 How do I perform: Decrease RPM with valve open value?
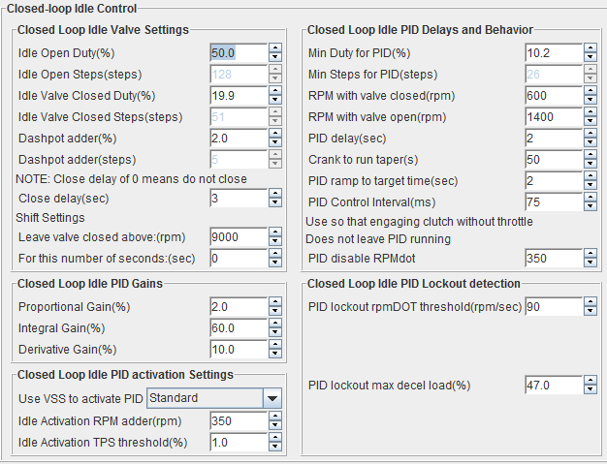(591, 121)
